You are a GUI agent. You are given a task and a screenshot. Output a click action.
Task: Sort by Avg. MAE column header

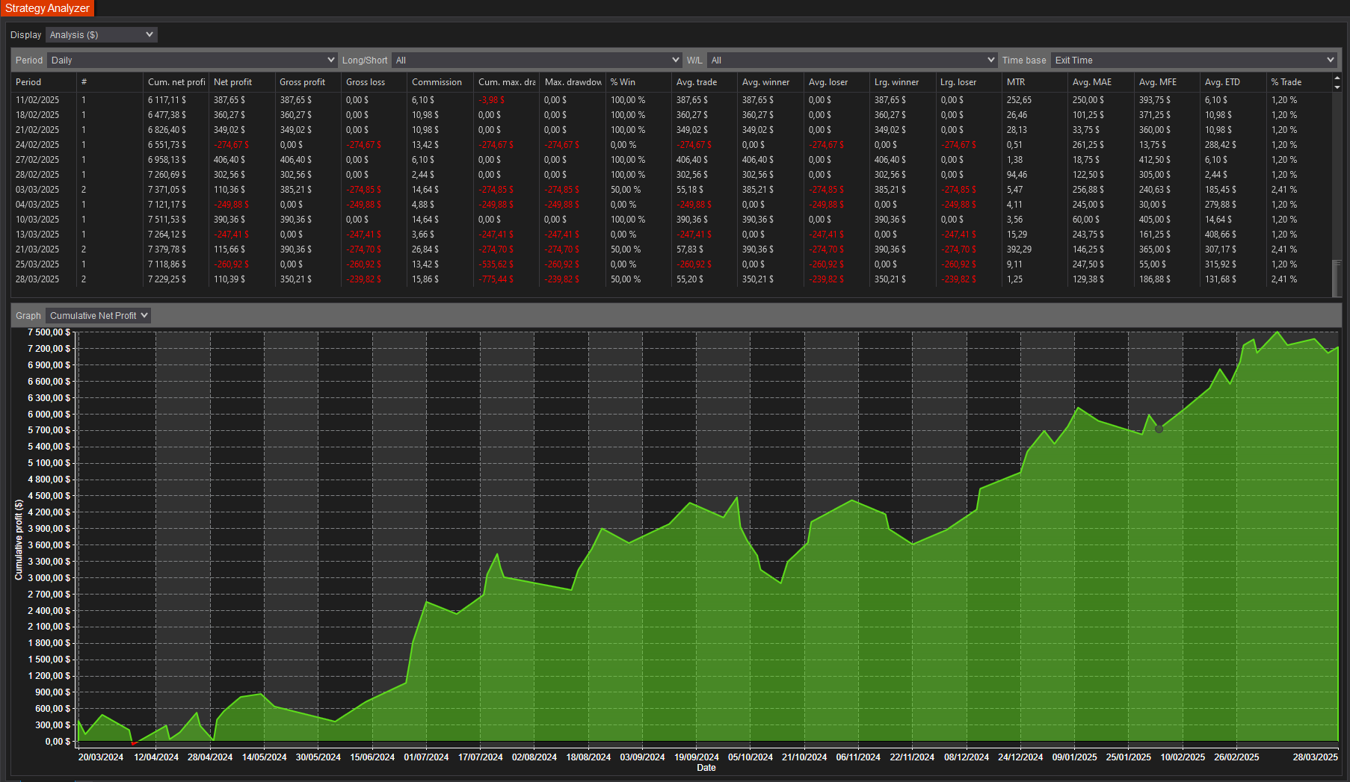click(1101, 82)
